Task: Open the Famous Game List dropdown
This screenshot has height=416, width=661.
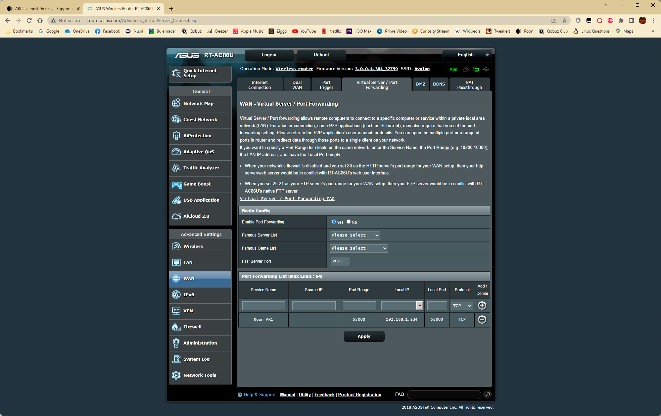Action: [359, 248]
